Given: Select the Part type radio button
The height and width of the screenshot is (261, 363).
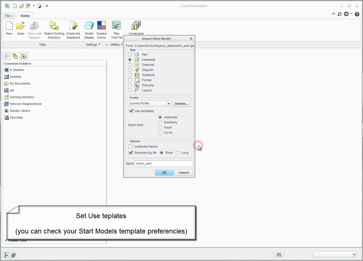Looking at the screenshot, I should (x=130, y=54).
